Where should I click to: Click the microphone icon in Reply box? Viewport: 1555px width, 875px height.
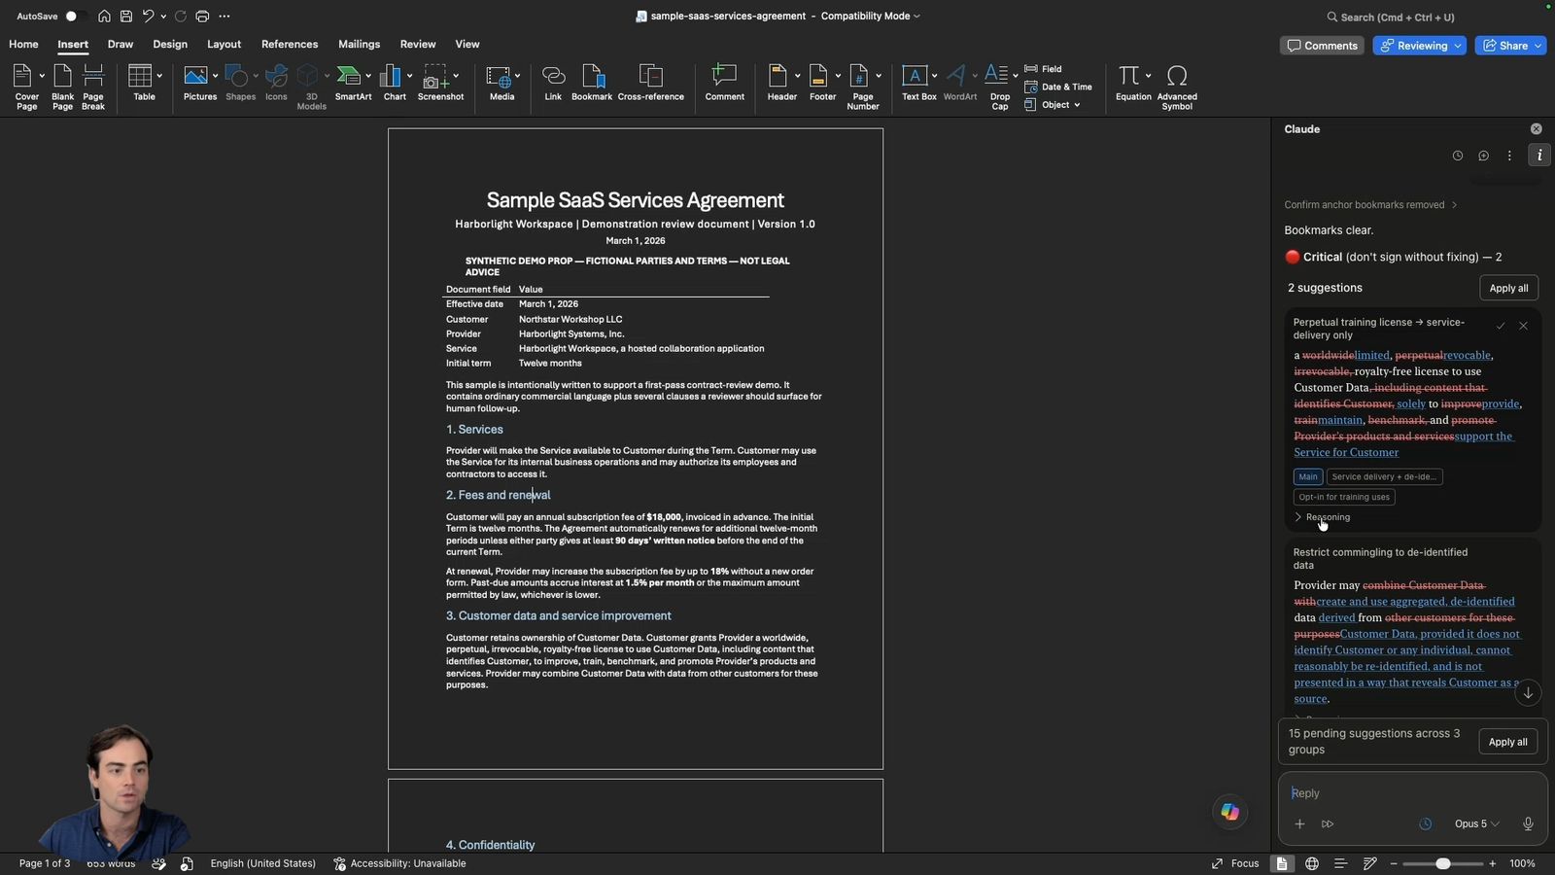tap(1528, 823)
